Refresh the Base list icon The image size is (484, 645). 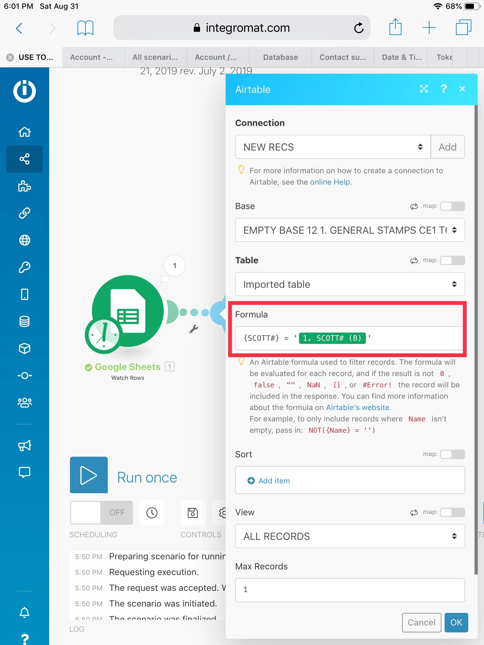[414, 206]
